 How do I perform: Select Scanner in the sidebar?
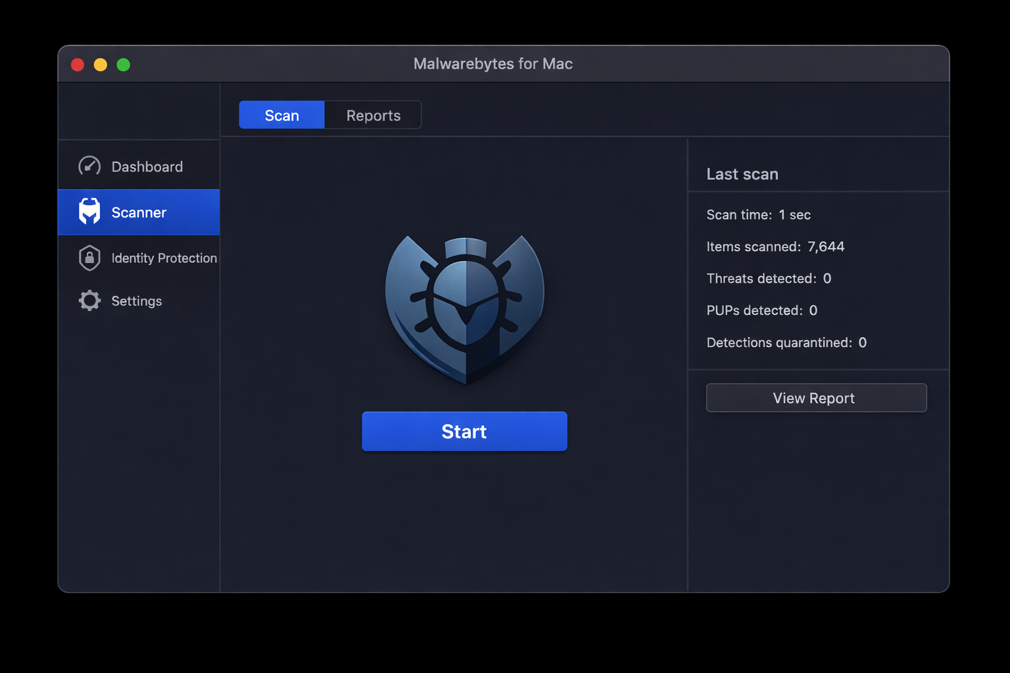pyautogui.click(x=139, y=212)
